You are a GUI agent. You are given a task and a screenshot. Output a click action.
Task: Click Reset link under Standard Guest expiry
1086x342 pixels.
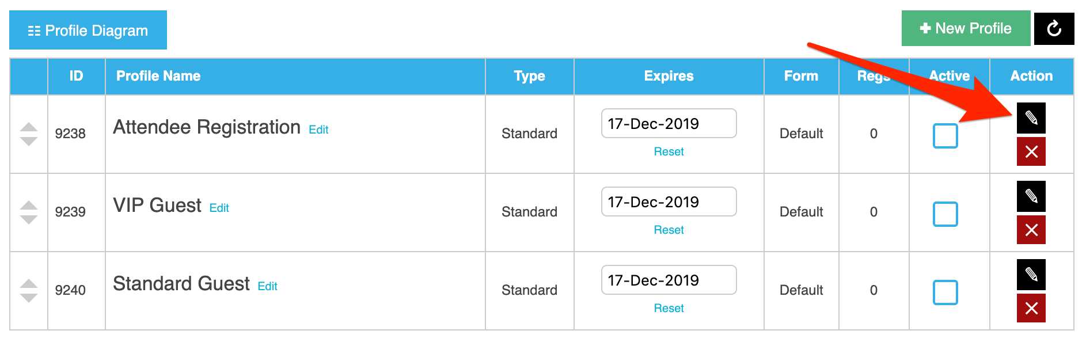669,308
